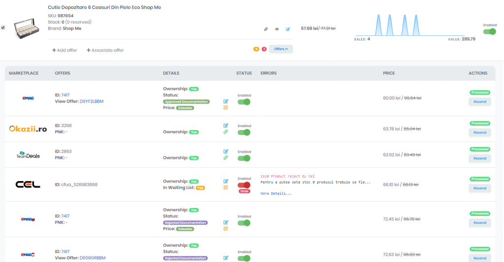Edit the eMAG offer D9YF2LBBM
Screen dimensions: 504x262
point(225,101)
